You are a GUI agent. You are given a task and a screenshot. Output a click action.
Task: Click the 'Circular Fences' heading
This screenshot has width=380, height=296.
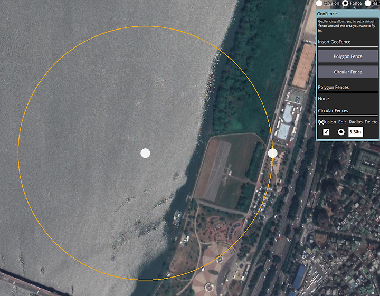click(x=333, y=111)
